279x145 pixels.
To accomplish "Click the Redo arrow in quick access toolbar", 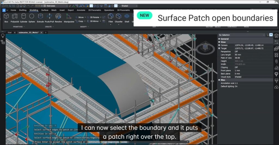I will pos(32,6).
